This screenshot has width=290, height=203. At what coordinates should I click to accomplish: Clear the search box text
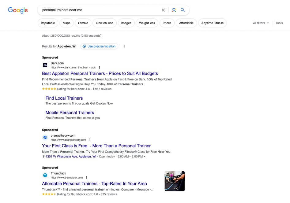(x=163, y=10)
